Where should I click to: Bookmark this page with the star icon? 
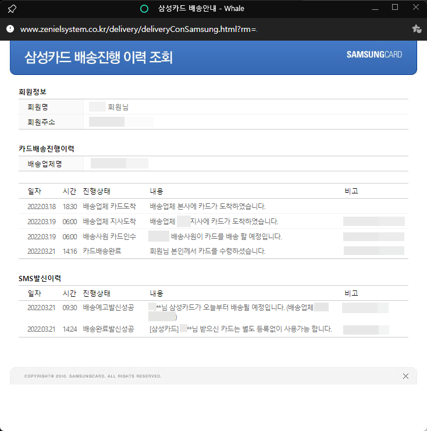click(x=417, y=29)
